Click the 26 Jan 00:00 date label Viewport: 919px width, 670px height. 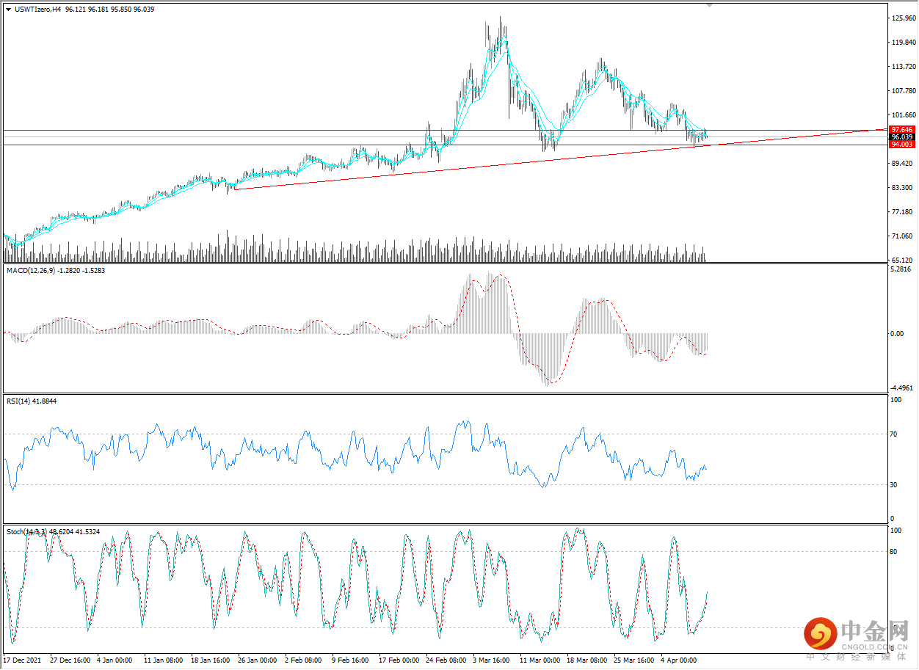click(x=257, y=660)
